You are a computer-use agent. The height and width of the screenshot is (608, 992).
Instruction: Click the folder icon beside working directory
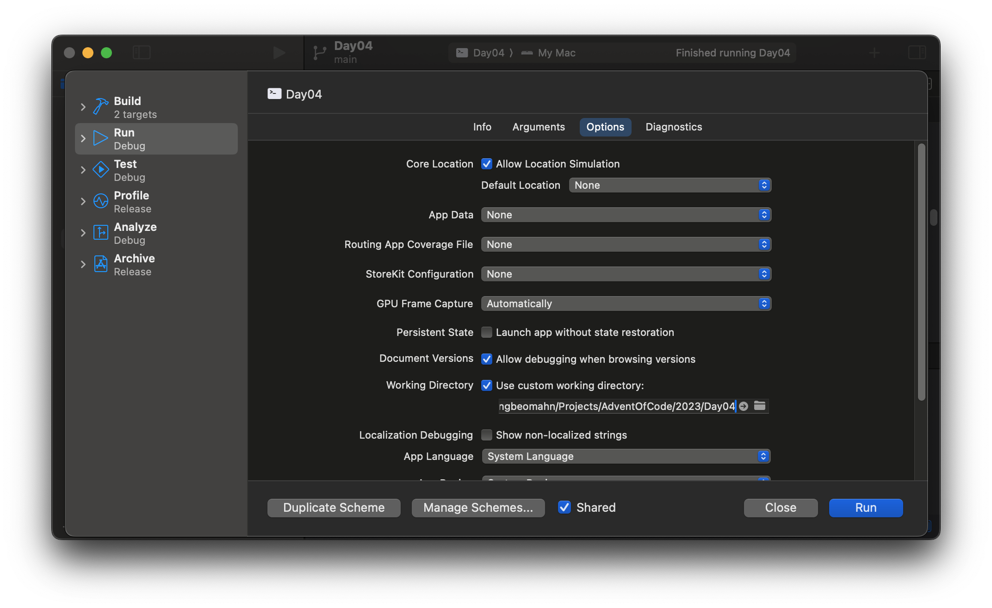click(760, 406)
